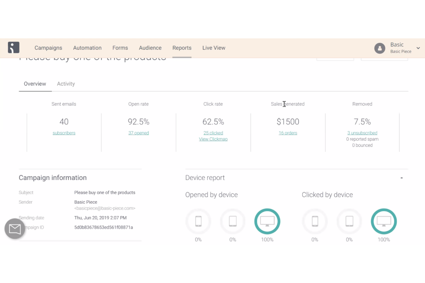Click the 7.5% removed value

[362, 122]
